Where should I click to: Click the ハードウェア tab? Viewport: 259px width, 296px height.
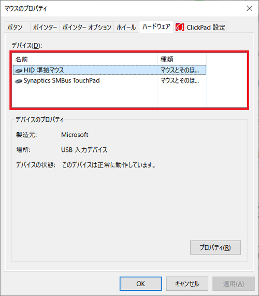(156, 26)
